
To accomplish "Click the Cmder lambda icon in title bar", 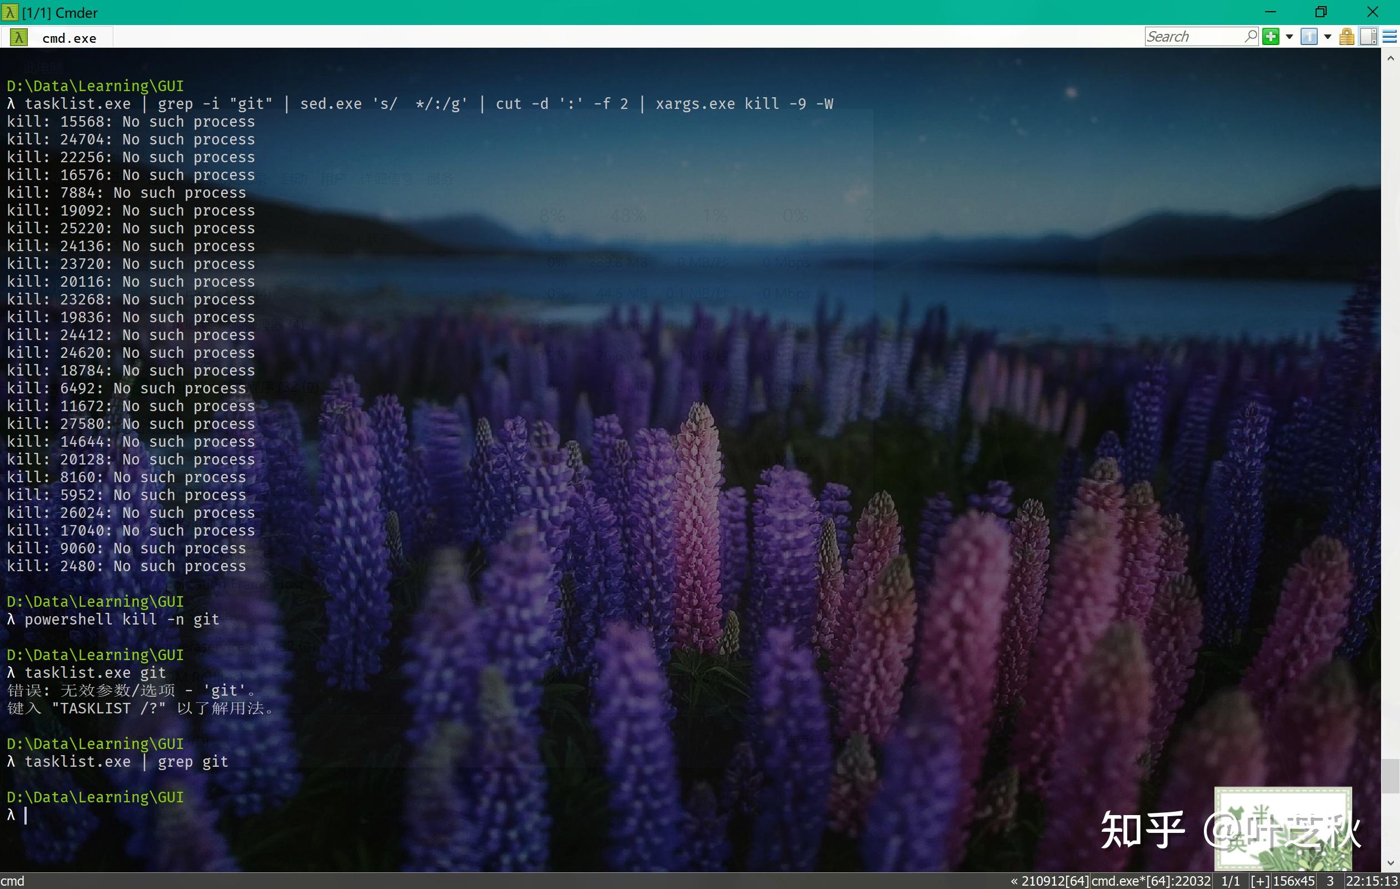I will click(x=10, y=12).
